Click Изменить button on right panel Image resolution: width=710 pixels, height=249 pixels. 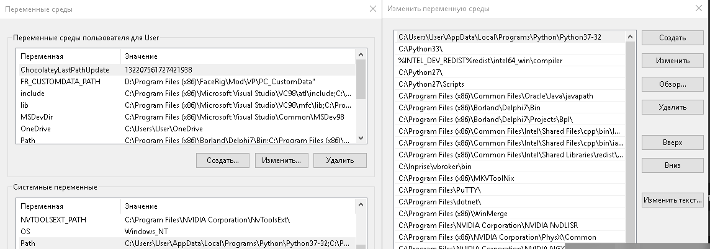672,61
